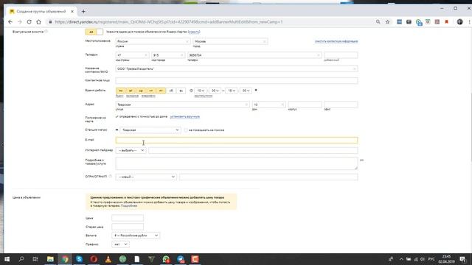Click the zoom magnifier icon in address bar
The width and height of the screenshot is (472, 265).
click(x=378, y=22)
